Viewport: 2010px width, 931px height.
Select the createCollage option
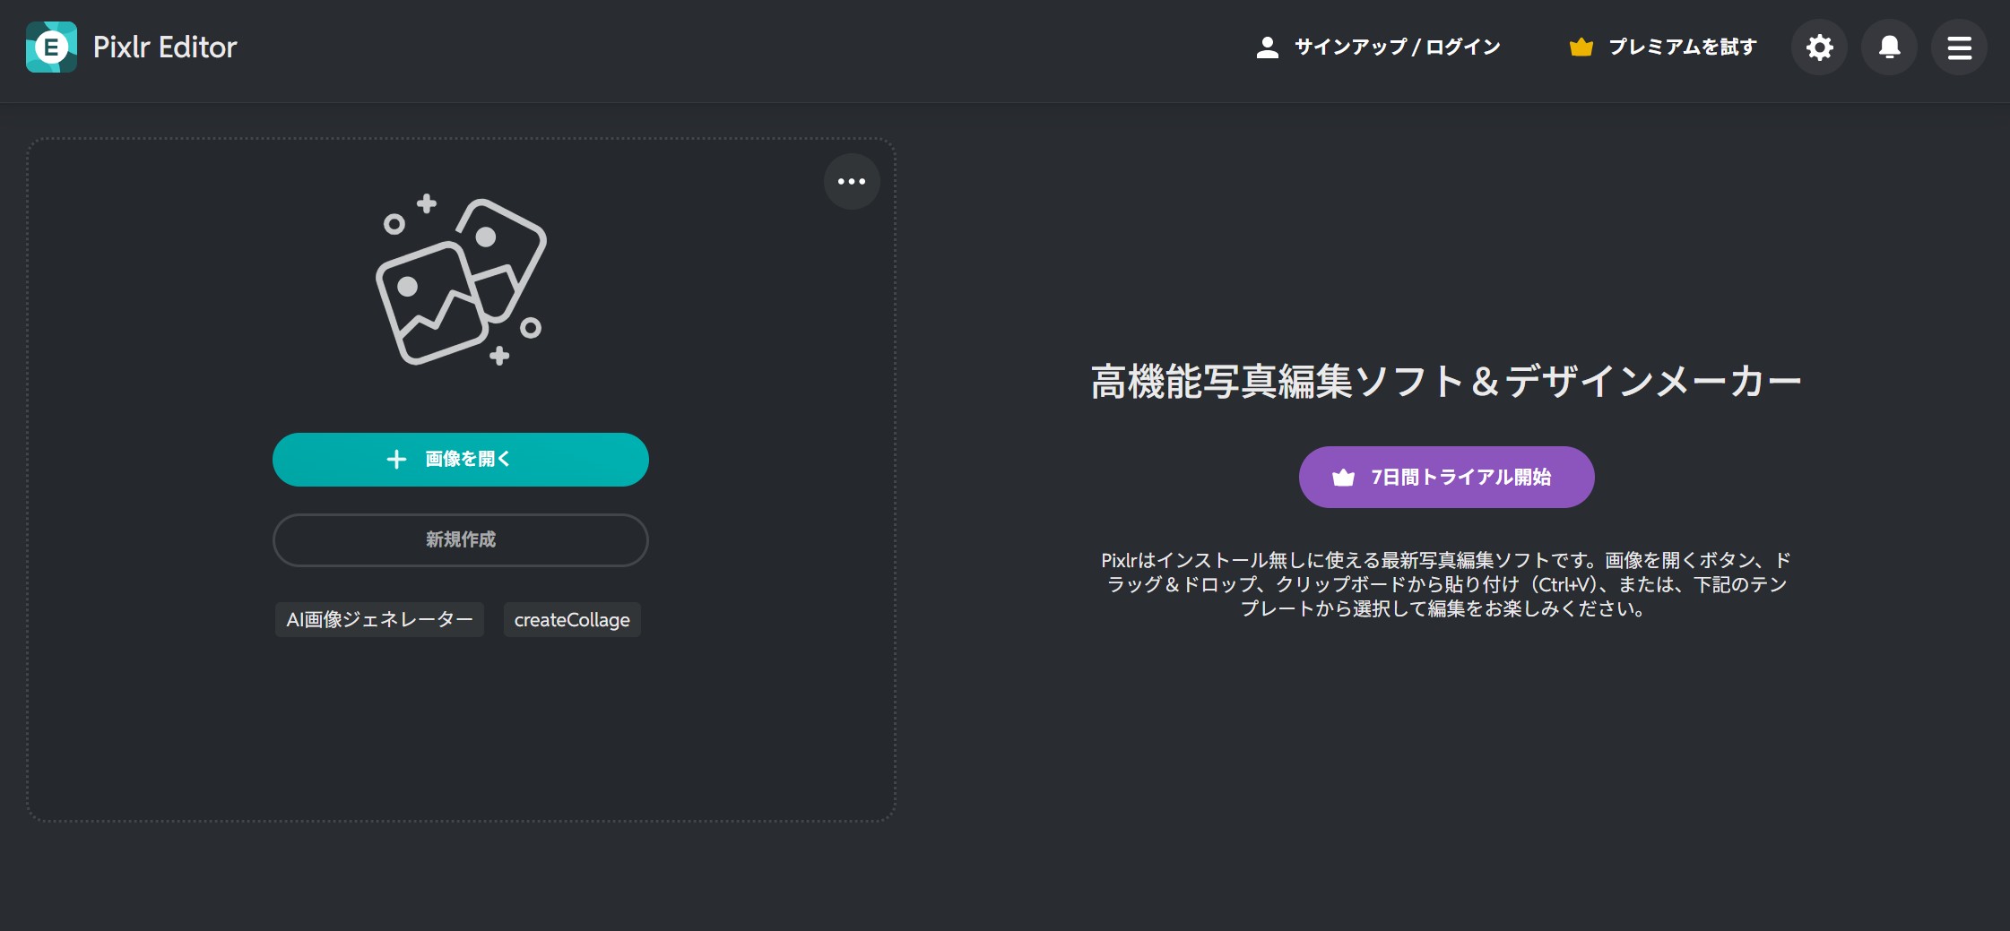(572, 620)
